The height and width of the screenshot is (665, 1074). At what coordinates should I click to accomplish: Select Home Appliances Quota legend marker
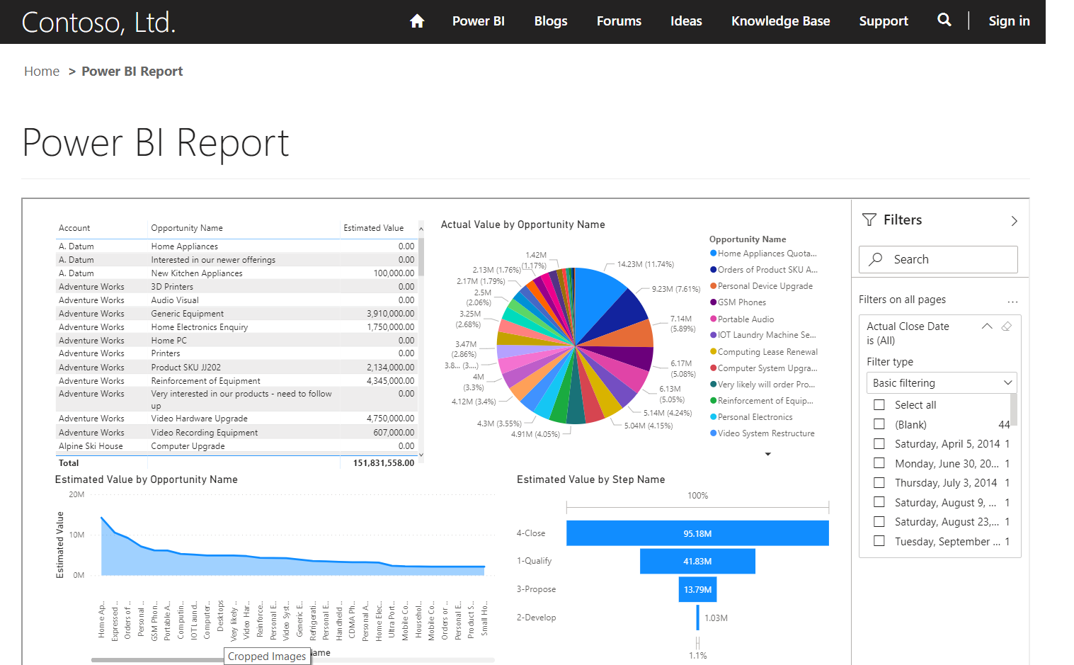pyautogui.click(x=713, y=254)
